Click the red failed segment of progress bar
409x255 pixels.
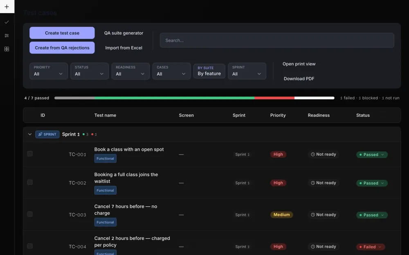click(x=274, y=98)
